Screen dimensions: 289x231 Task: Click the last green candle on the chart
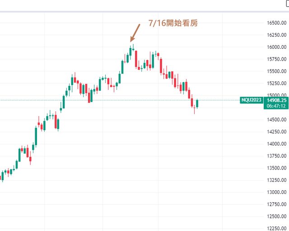197,104
